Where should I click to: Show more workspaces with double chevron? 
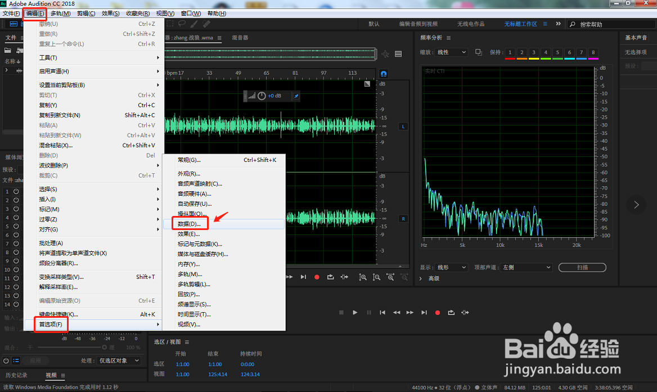click(558, 24)
